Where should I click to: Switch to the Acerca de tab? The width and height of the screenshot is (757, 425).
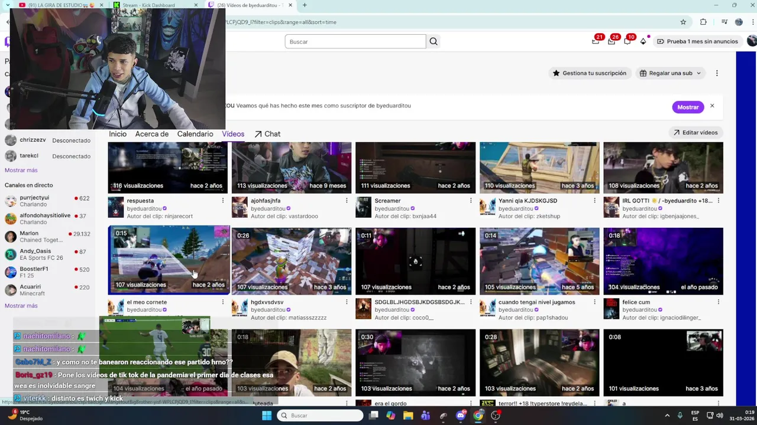[x=152, y=134]
